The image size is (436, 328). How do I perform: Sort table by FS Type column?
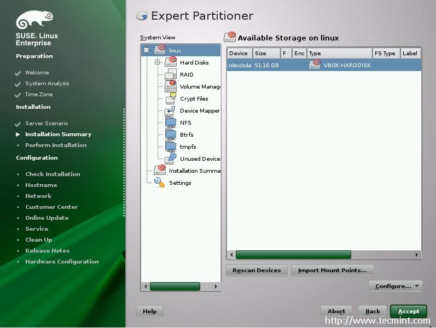pos(386,53)
